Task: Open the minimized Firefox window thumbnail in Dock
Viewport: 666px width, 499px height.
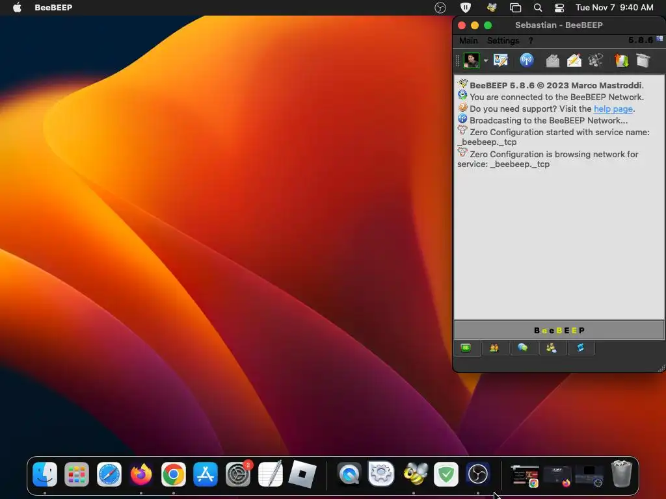Action: coord(557,475)
